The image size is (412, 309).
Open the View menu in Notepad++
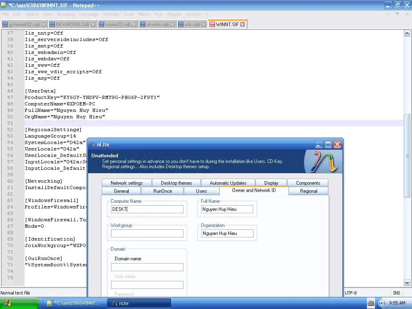click(48, 14)
